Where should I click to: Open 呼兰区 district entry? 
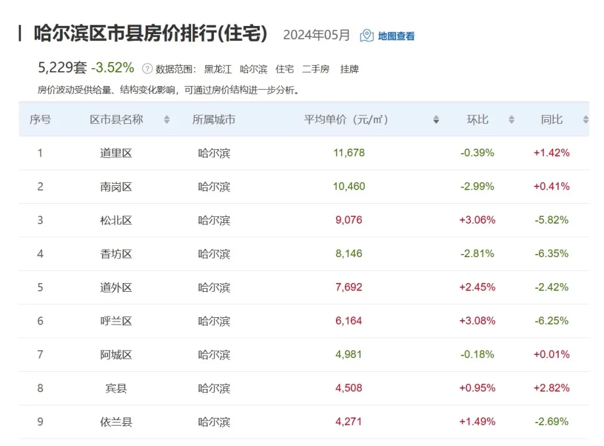coord(116,321)
